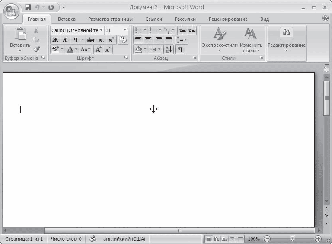Click the Редактирование button

tap(286, 40)
